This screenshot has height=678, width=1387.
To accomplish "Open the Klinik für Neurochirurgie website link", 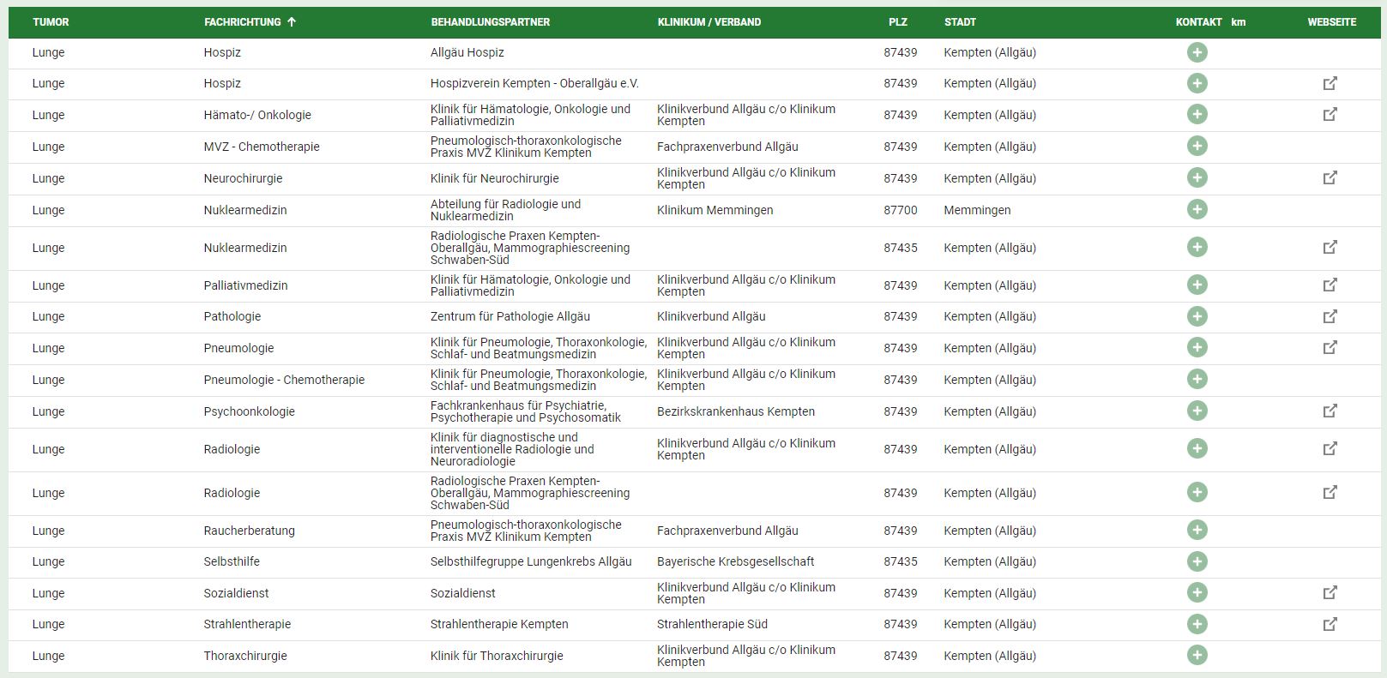I will click(x=1330, y=177).
